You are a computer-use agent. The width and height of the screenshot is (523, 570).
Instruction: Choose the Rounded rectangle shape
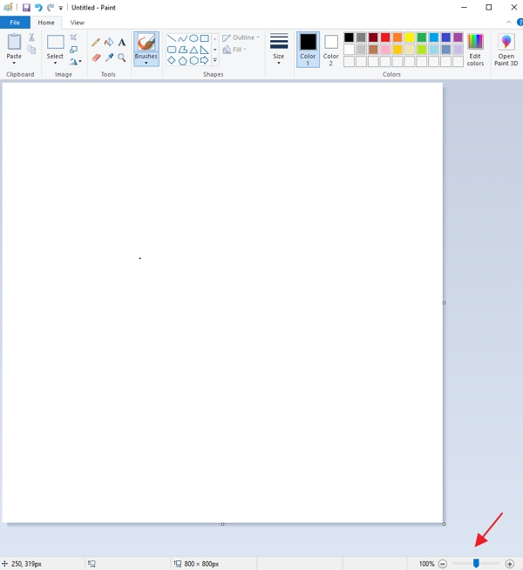[172, 50]
